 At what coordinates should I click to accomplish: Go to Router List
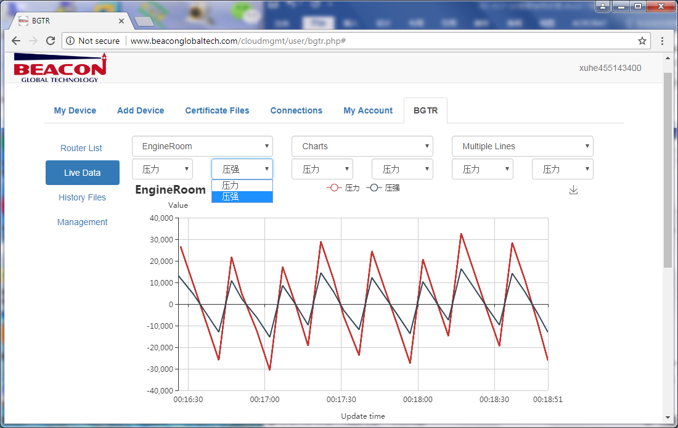tap(81, 148)
